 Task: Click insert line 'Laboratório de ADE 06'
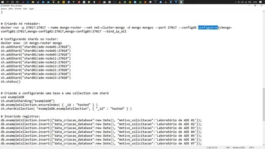click(101, 139)
